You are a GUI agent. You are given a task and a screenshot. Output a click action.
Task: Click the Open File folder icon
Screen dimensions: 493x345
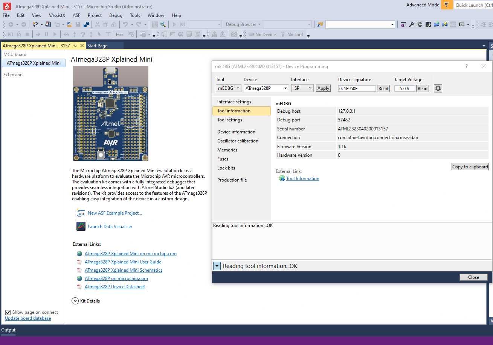70,24
